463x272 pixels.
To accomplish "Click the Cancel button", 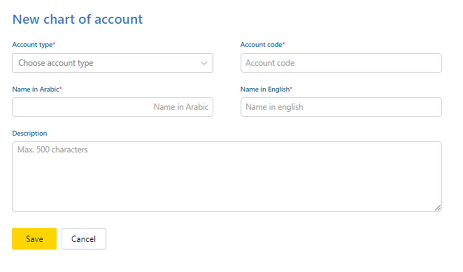I will tap(84, 239).
